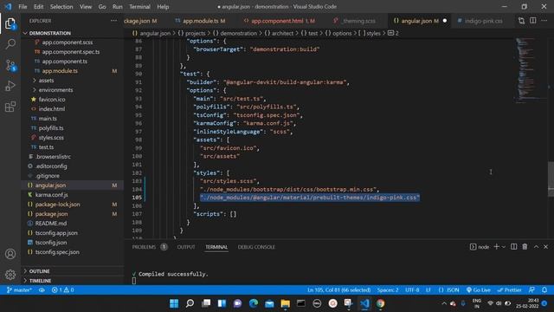Open Windows Start menu
The width and height of the screenshot is (554, 312).
tap(174, 303)
